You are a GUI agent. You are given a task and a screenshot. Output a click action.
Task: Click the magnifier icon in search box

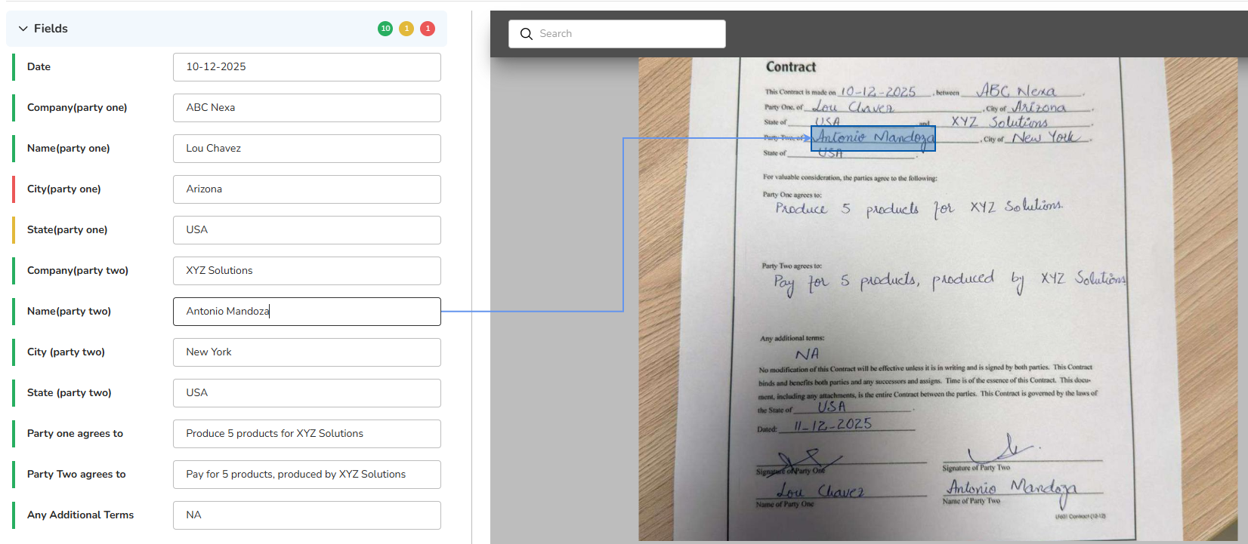coord(527,34)
